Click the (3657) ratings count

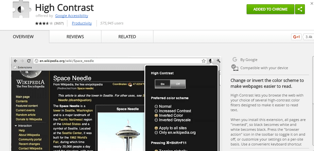(59, 23)
